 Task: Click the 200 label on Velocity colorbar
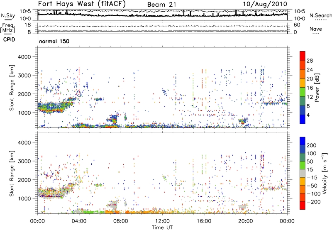click(312, 145)
